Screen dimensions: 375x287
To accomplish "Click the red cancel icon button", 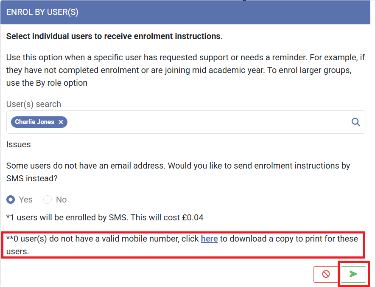I will click(326, 274).
